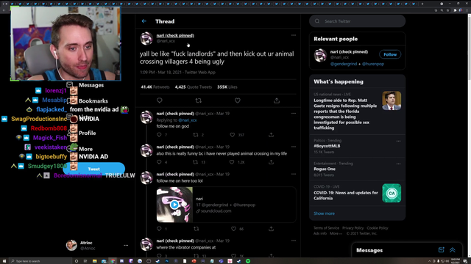View the 355K Likes list

tap(227, 87)
